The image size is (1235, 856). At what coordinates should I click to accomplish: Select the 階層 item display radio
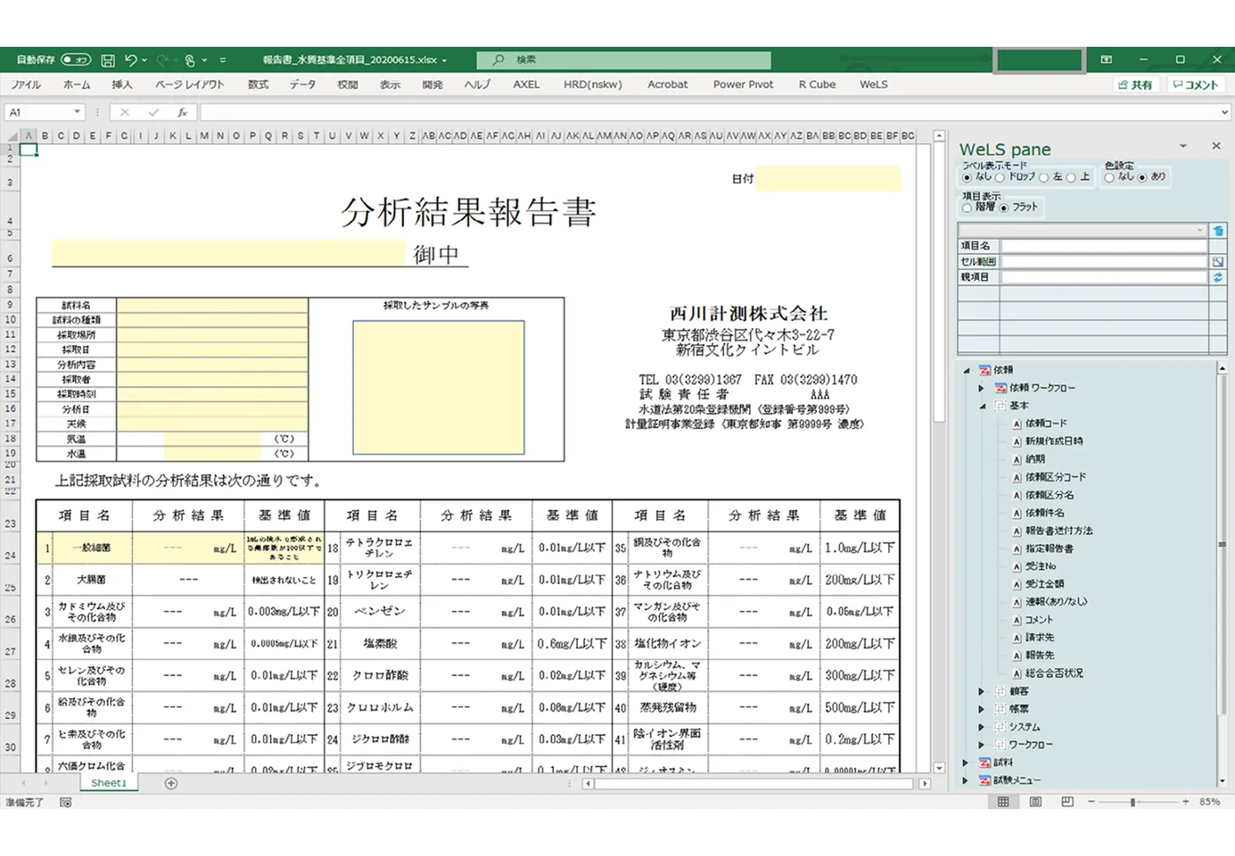coord(968,207)
